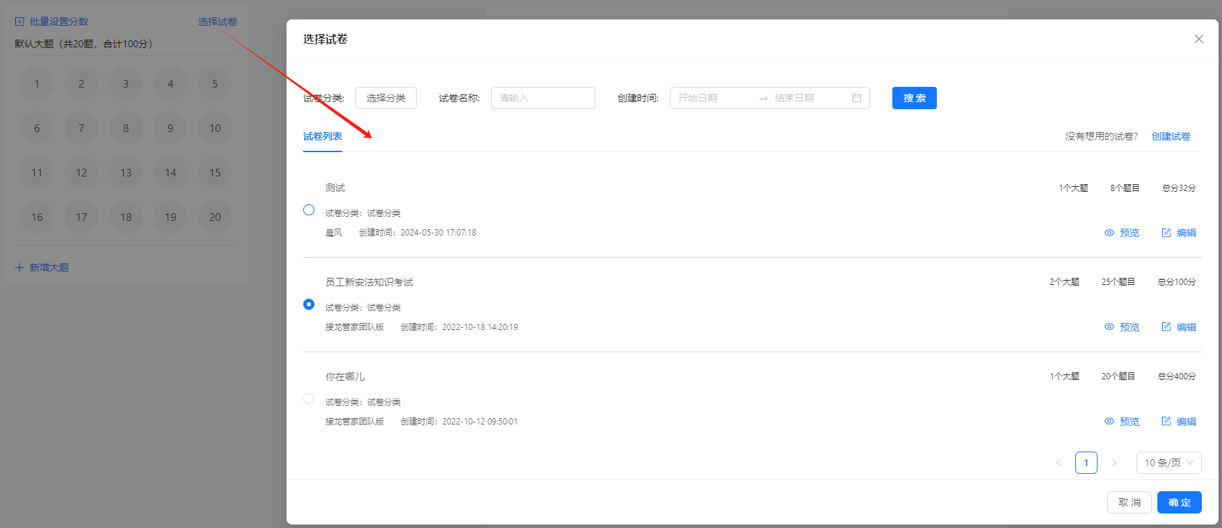
Task: Click edit pencil icon for 员工新安法知识考试
Action: [x=1166, y=327]
